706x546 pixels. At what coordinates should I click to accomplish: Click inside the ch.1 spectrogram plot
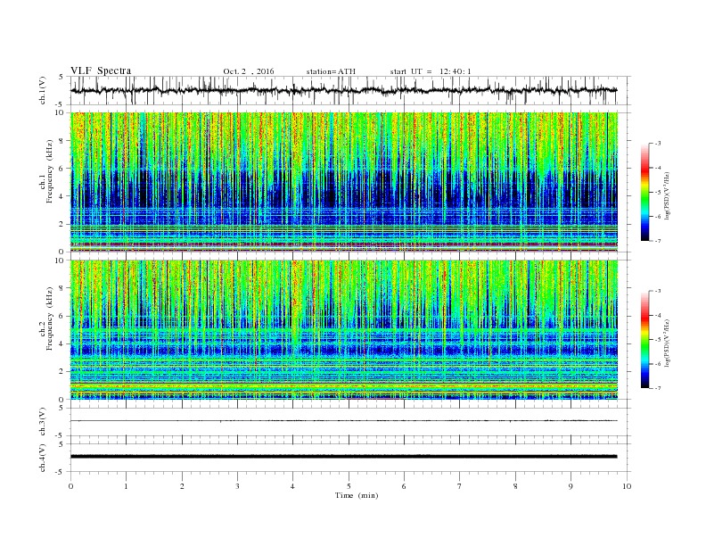(344, 182)
